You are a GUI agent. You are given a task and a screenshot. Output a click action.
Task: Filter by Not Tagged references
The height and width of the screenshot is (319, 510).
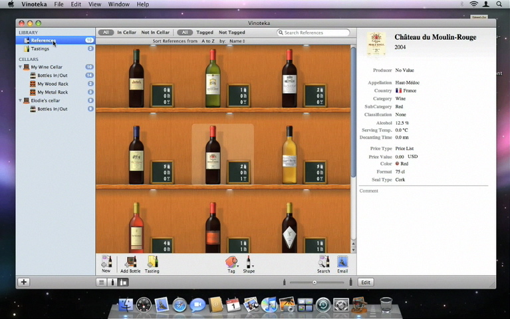coord(231,32)
